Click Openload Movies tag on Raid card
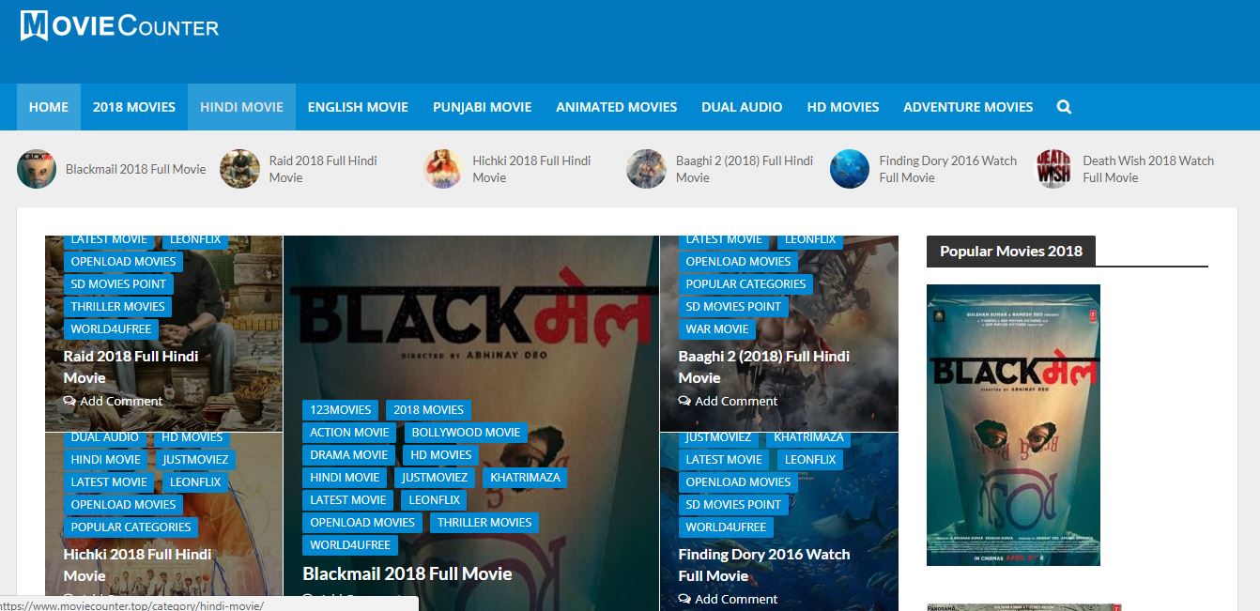Image resolution: width=1260 pixels, height=611 pixels. pos(123,261)
